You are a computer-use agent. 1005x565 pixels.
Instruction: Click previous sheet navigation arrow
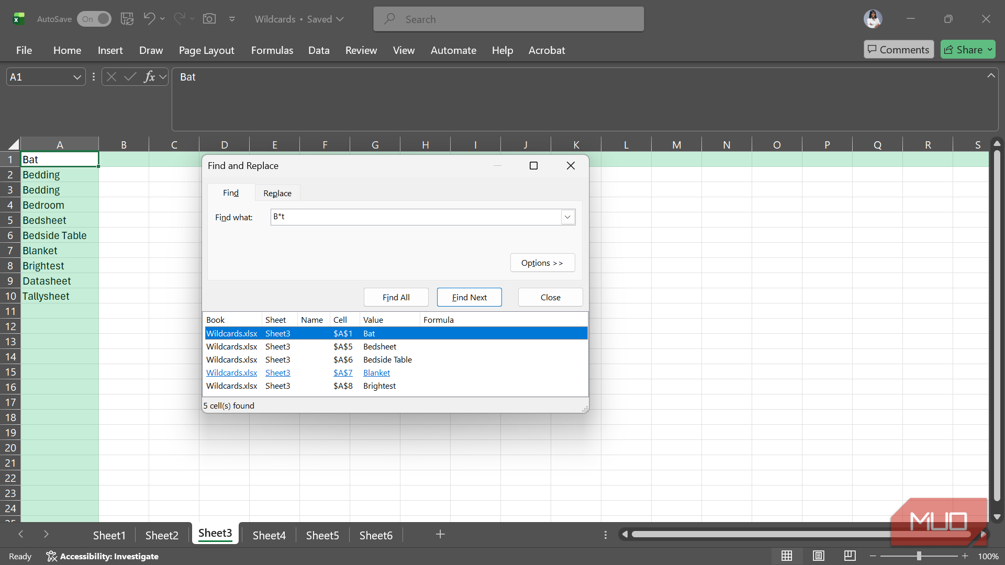pos(21,534)
